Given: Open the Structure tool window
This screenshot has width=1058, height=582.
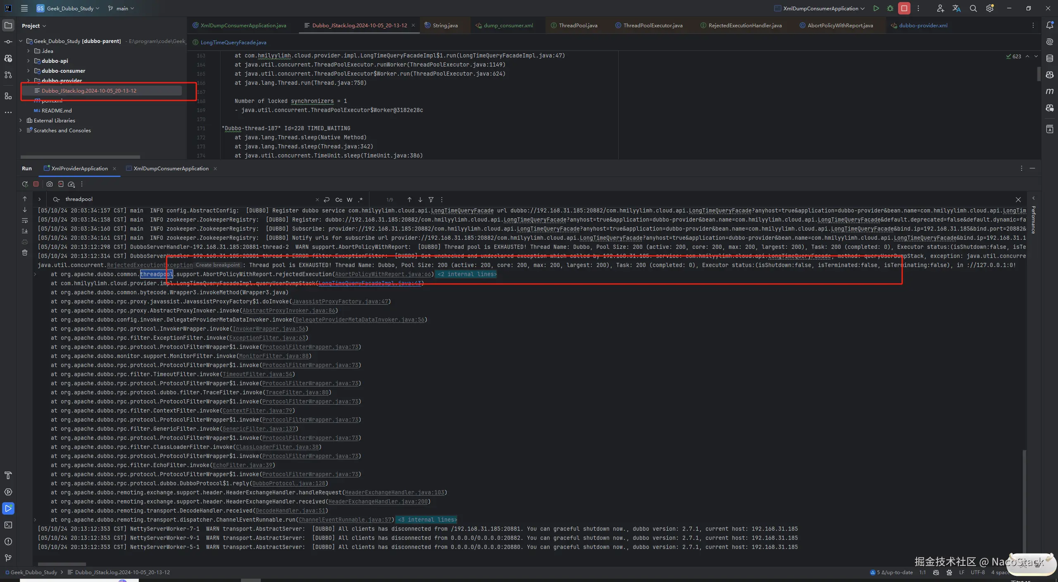Looking at the screenshot, I should click(8, 96).
